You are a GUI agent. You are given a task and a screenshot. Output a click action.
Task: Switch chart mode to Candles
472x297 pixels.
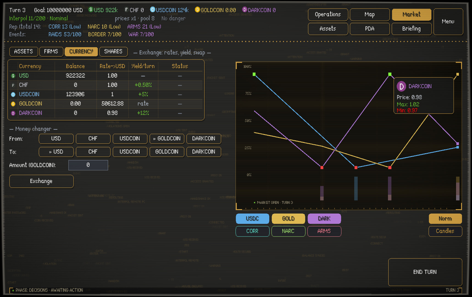click(x=445, y=231)
